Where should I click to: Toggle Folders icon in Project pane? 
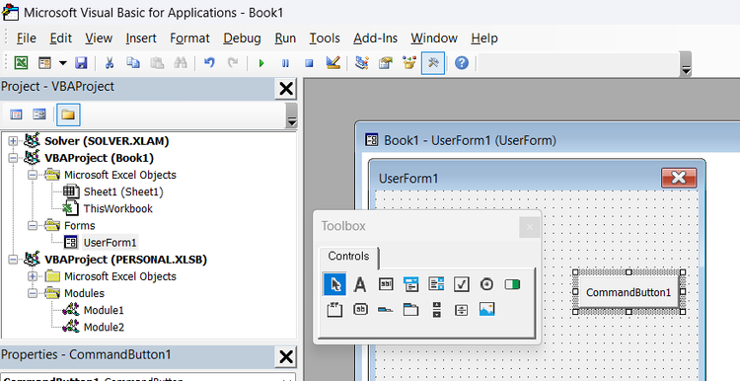point(68,114)
